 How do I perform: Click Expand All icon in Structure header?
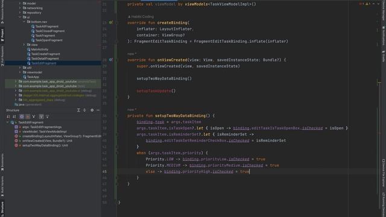pyautogui.click(x=78, y=110)
